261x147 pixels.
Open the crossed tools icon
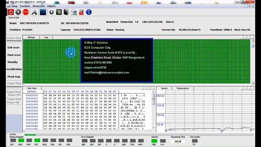[x=34, y=12]
